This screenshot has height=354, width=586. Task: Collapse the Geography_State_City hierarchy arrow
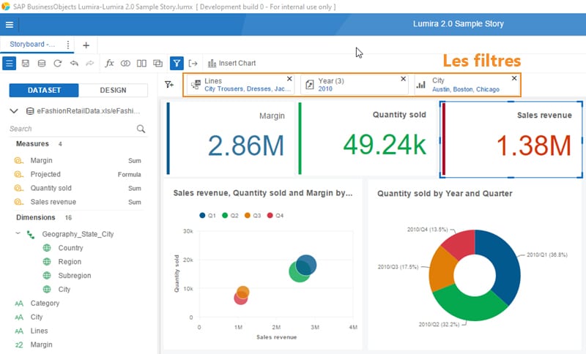pyautogui.click(x=18, y=233)
